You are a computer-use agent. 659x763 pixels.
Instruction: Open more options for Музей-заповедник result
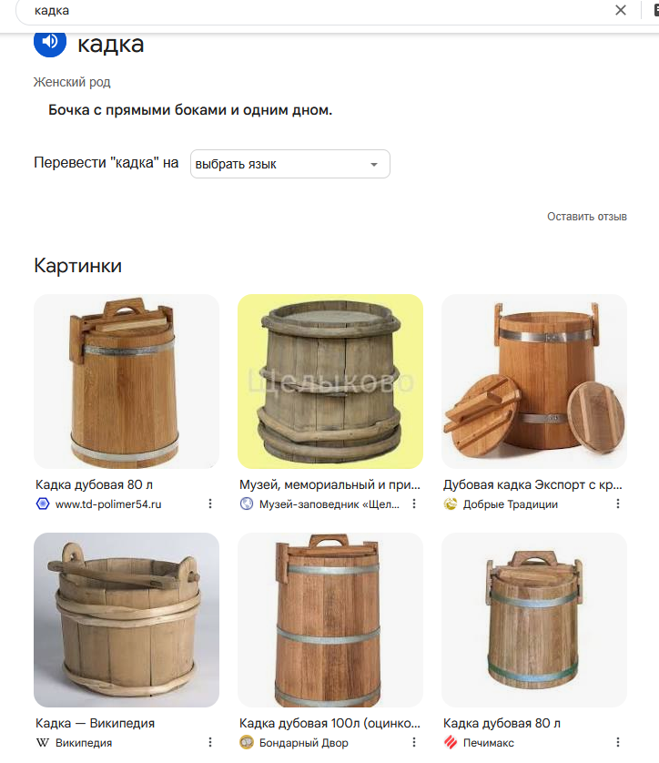click(x=414, y=504)
